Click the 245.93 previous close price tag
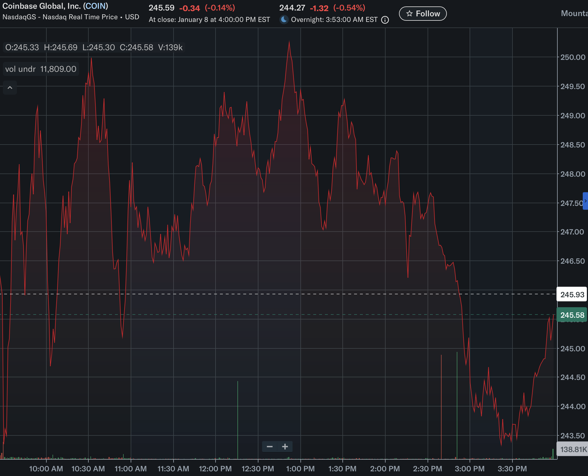 [x=572, y=294]
